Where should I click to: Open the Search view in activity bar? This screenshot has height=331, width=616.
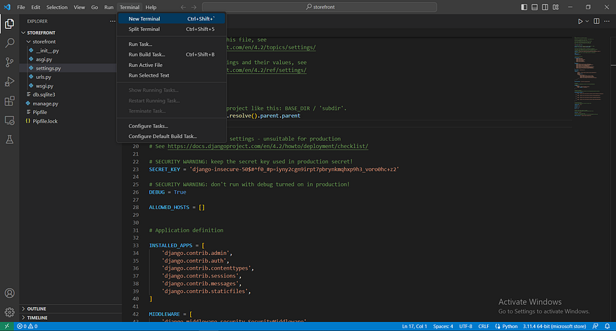pyautogui.click(x=10, y=43)
